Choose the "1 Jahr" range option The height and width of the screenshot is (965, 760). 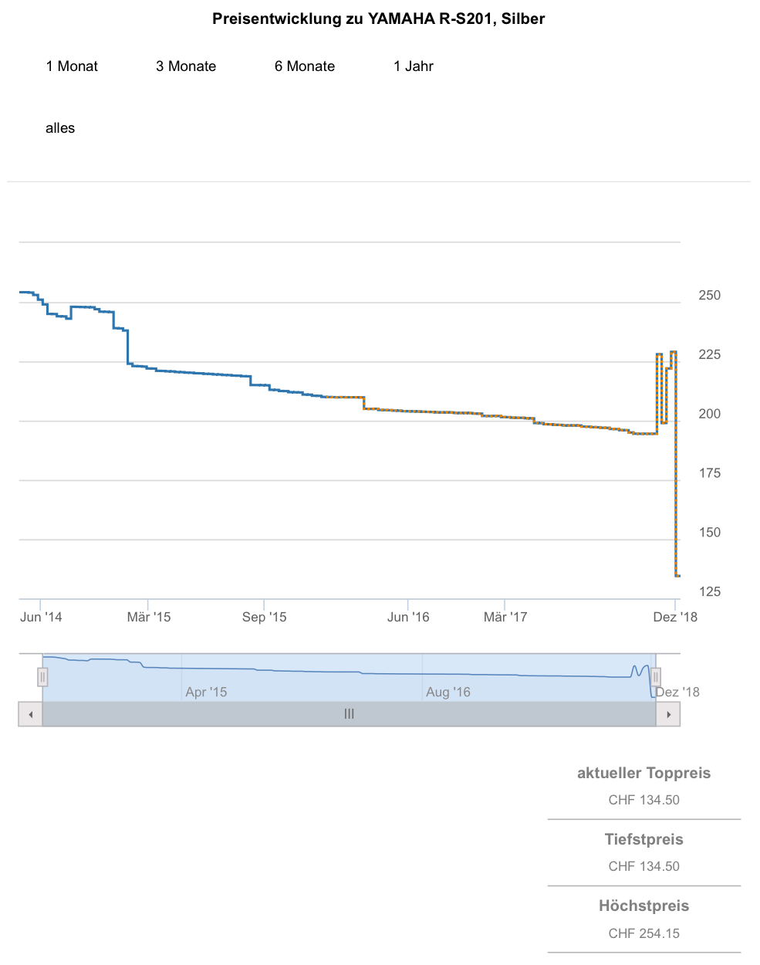point(414,66)
